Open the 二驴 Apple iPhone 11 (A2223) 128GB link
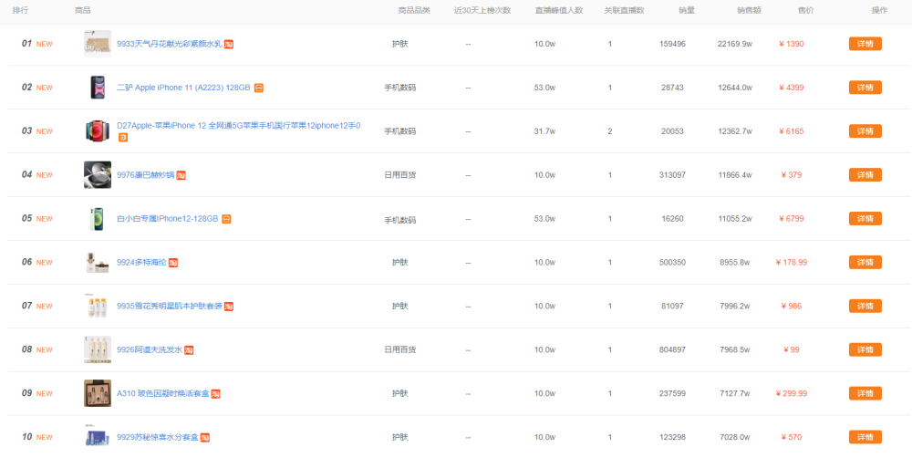The height and width of the screenshot is (458, 912). [183, 88]
